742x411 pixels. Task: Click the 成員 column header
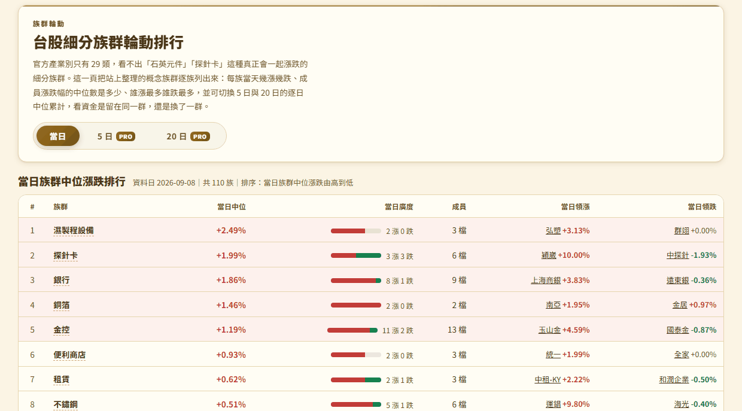point(459,206)
